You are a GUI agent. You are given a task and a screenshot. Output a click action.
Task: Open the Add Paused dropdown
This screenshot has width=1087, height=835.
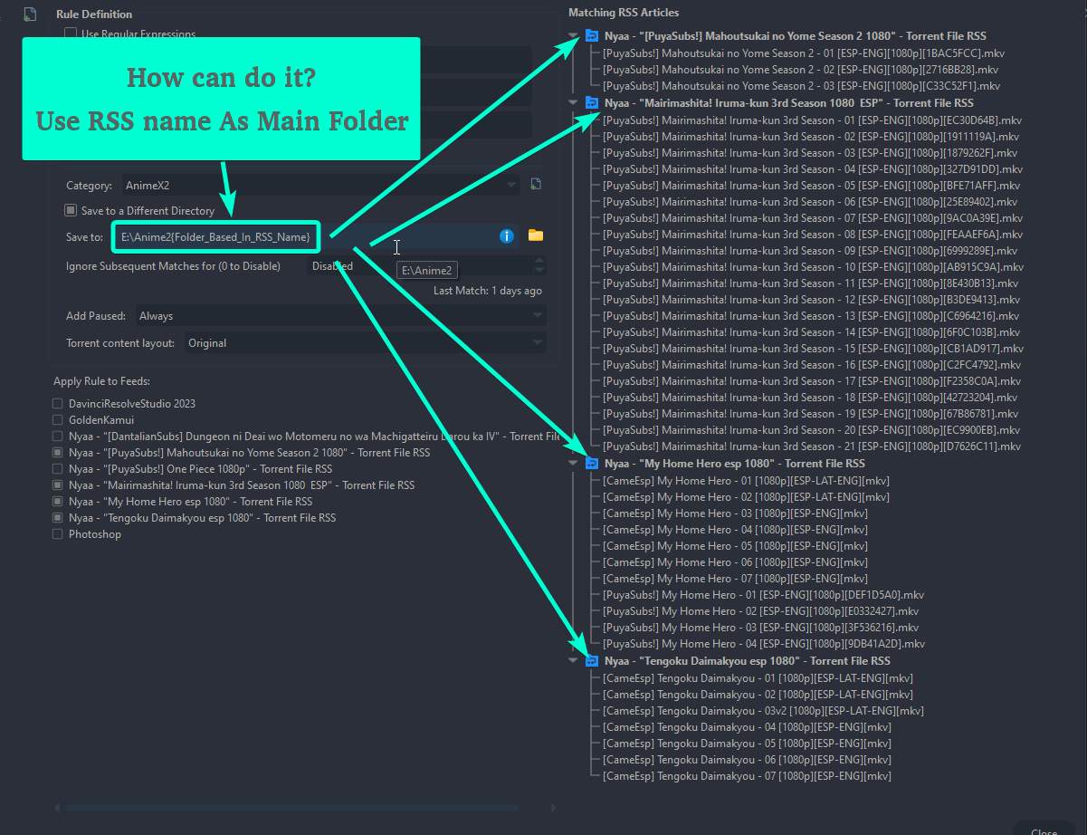coord(341,316)
